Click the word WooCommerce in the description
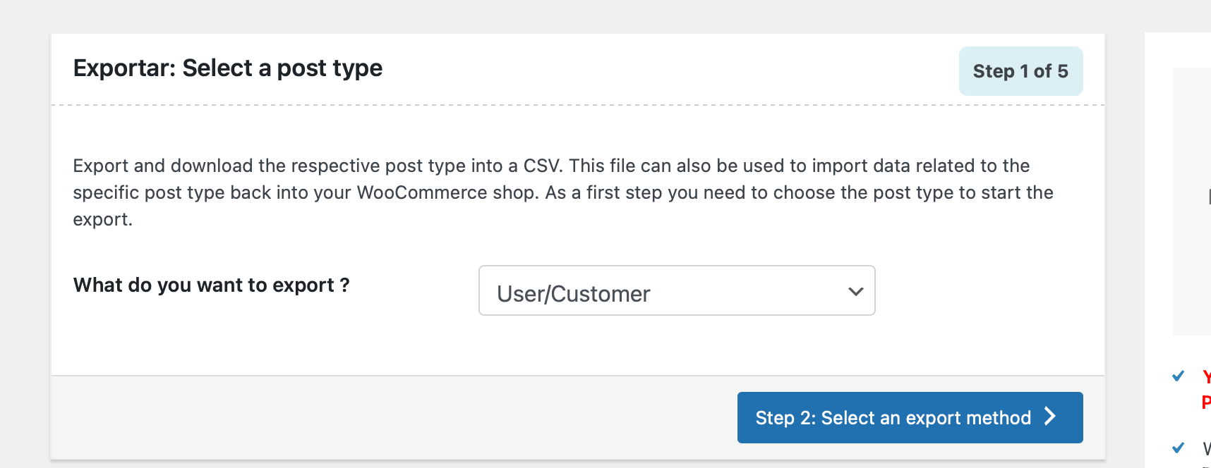 click(422, 192)
